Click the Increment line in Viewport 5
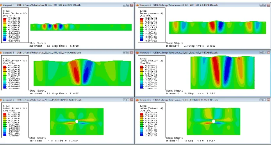271x145 pixels. click(54, 141)
